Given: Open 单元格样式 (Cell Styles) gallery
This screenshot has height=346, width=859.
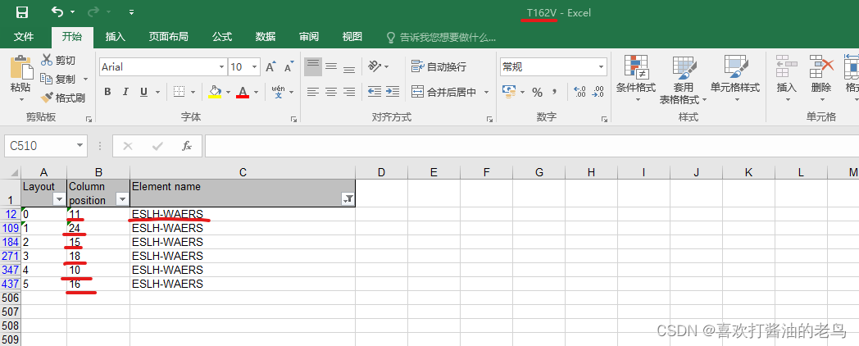Looking at the screenshot, I should (735, 78).
